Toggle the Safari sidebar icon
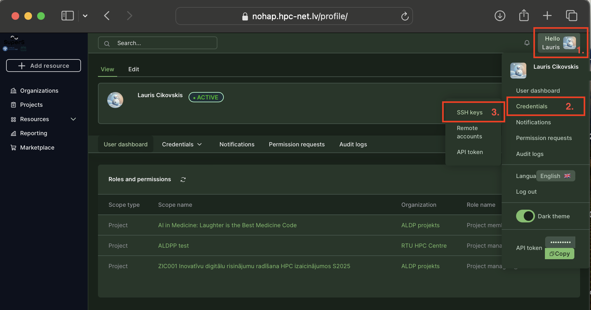Screen dimensions: 591x310 68,16
